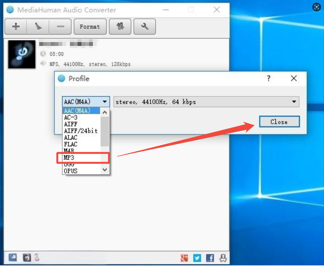Pick AIFF in the format list

coord(81,124)
